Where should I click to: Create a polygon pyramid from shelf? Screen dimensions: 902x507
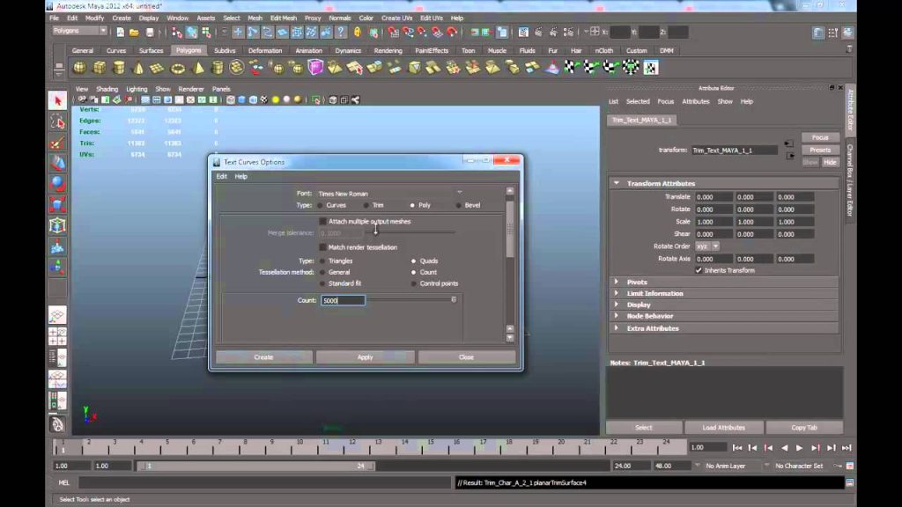(197, 68)
